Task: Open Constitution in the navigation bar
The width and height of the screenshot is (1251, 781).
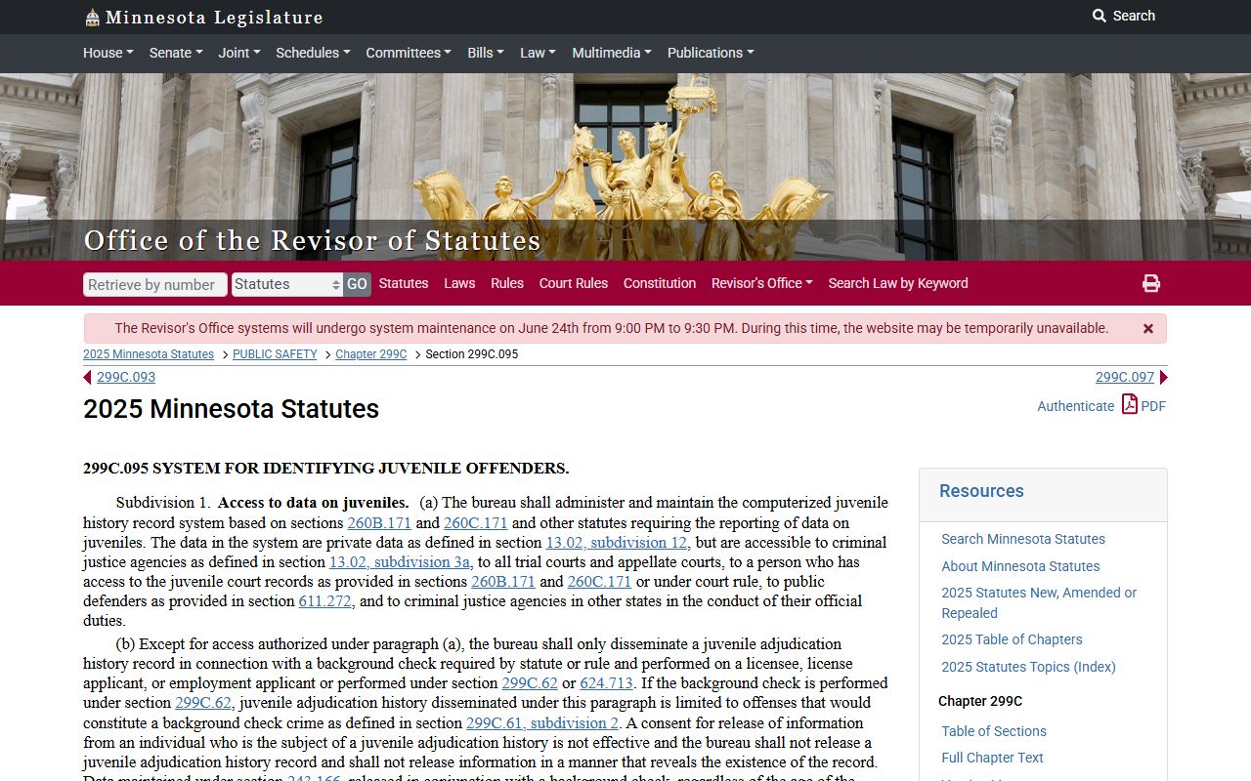Action: tap(660, 283)
